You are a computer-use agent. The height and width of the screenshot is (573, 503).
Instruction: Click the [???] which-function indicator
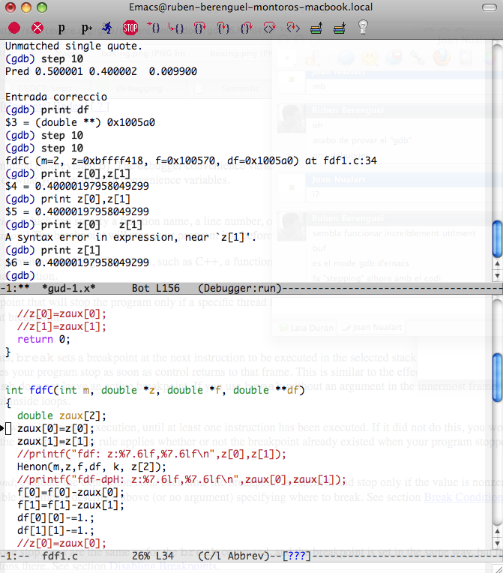(x=297, y=556)
